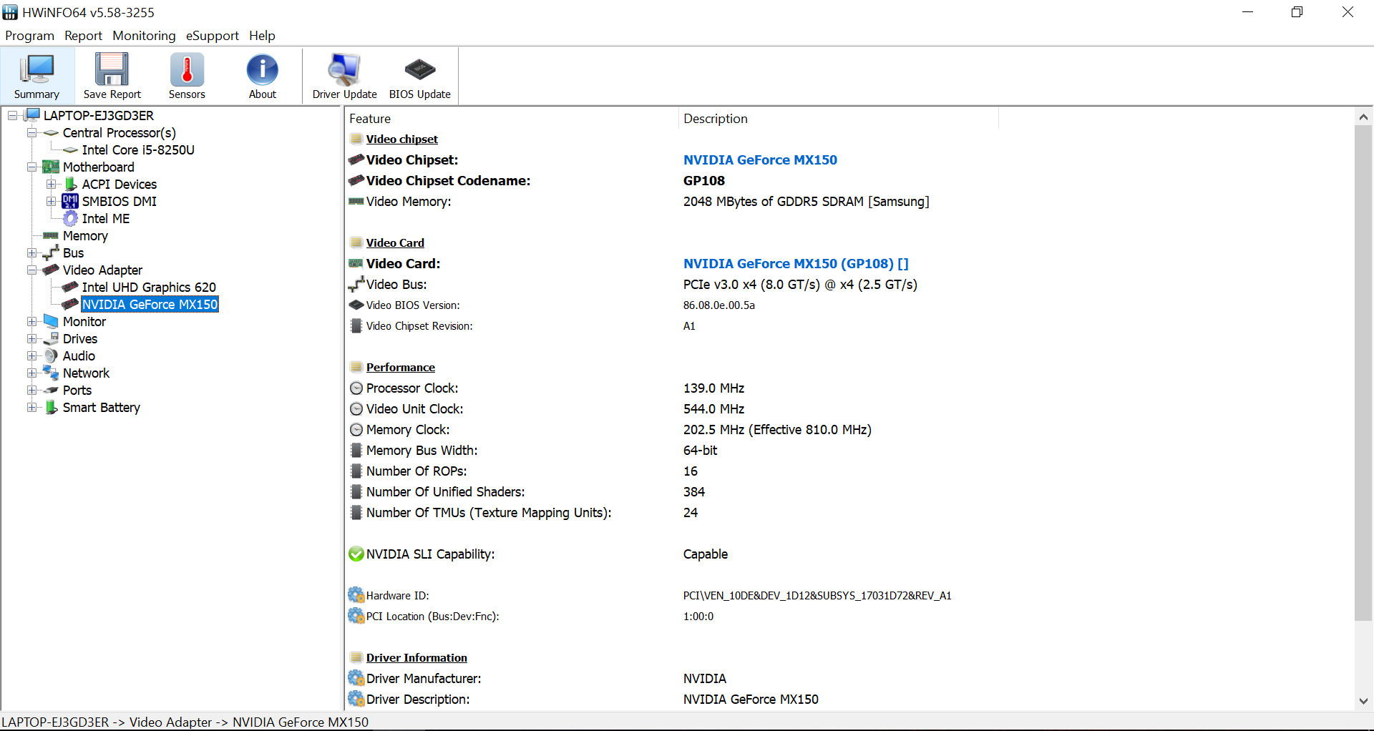
Task: Expand the Bus node
Action: click(x=31, y=252)
